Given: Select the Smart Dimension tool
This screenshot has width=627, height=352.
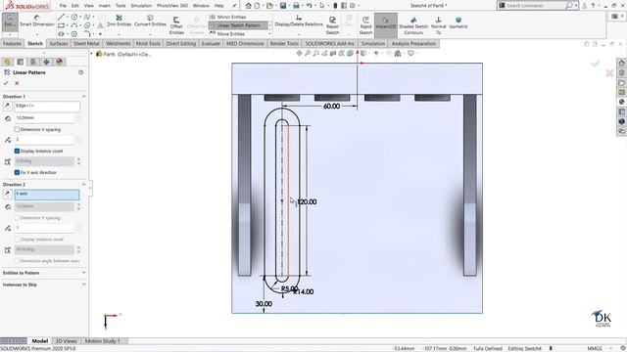Looking at the screenshot, I should (x=37, y=21).
